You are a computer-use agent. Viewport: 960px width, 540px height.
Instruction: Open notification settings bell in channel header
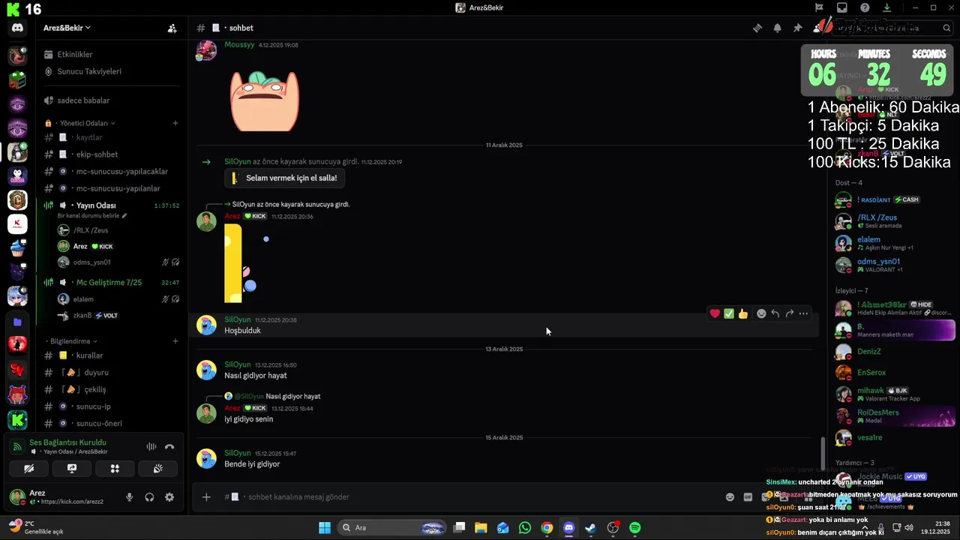(x=778, y=28)
